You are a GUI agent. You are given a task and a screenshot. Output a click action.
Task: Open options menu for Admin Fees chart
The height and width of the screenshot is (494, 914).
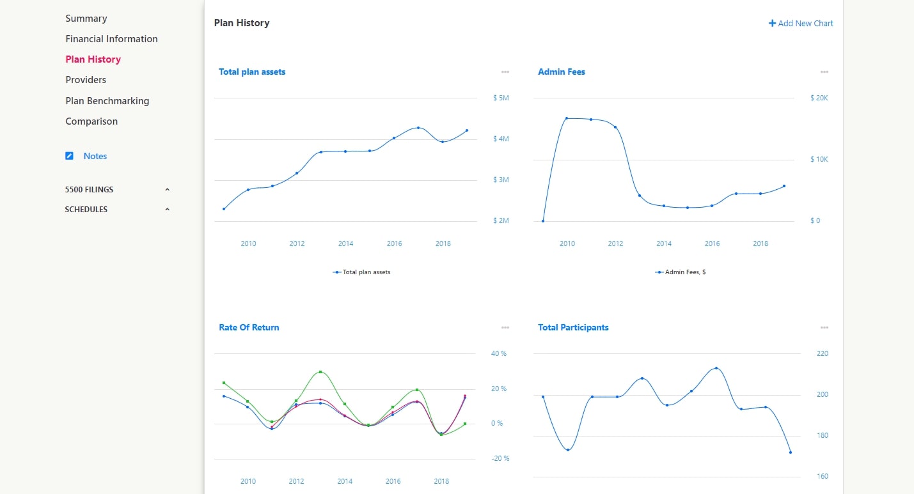[824, 72]
